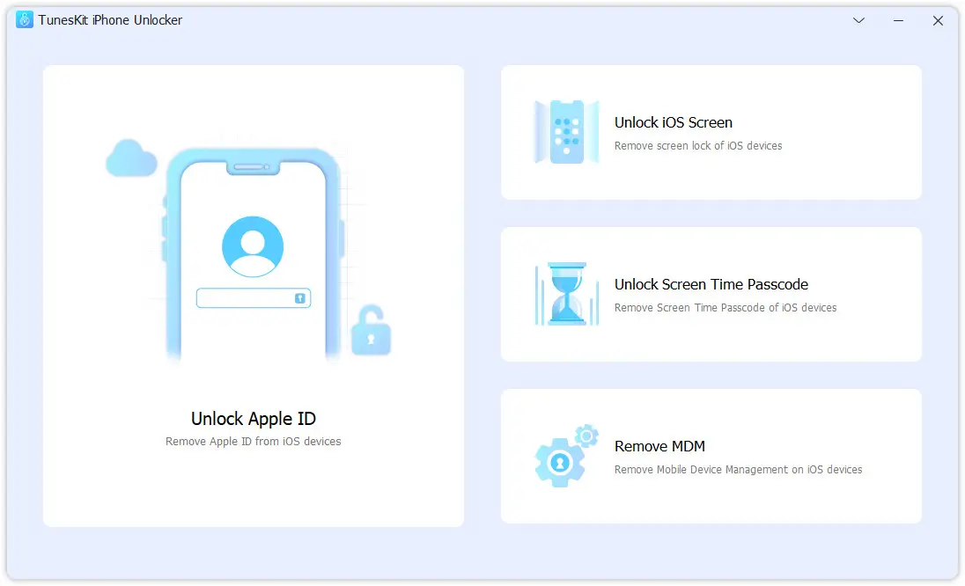Click the TunesKit iPhone Unlocker title text

[110, 20]
